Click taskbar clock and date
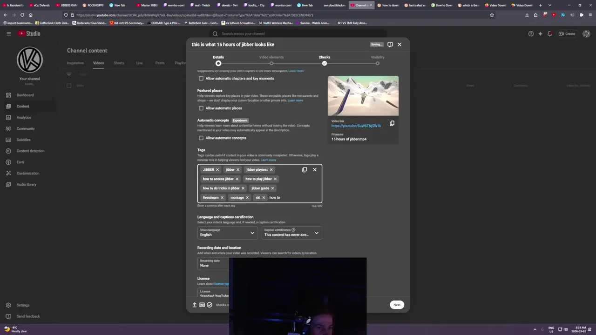The height and width of the screenshot is (335, 596). [x=581, y=329]
